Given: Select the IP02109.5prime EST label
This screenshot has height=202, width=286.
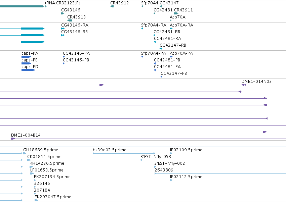Looking at the screenshot, I should pos(186,150).
